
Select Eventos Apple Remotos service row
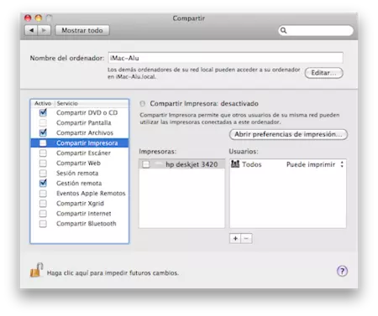80,193
